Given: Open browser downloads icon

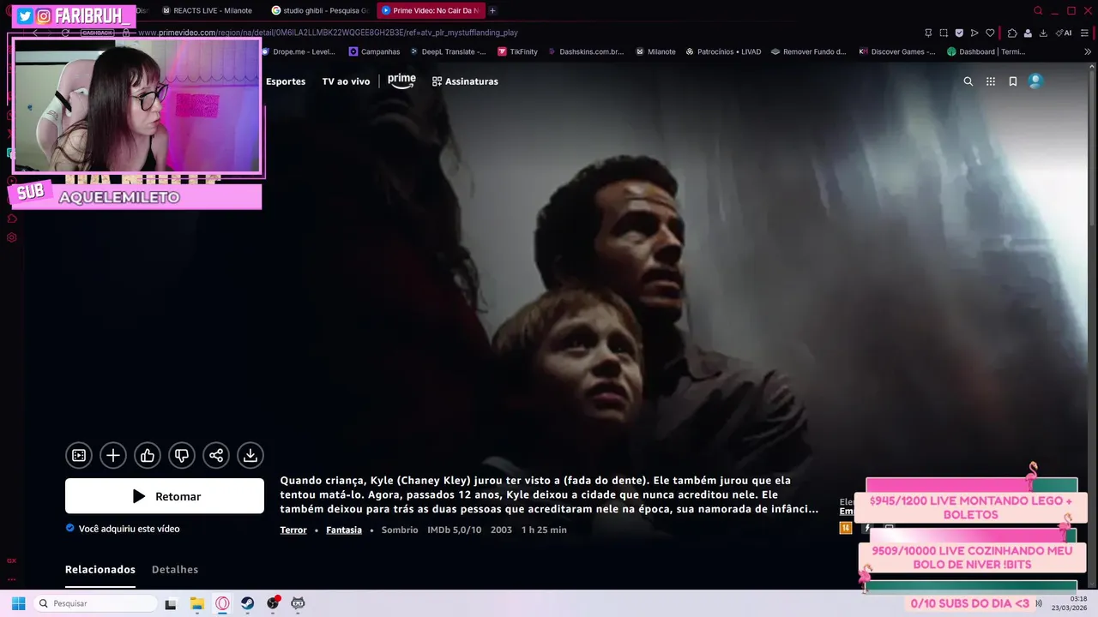Looking at the screenshot, I should point(1043,33).
